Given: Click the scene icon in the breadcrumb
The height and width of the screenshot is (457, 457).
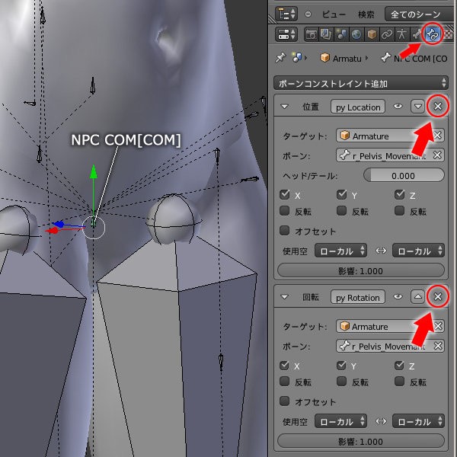Looking at the screenshot, I should coord(297,58).
